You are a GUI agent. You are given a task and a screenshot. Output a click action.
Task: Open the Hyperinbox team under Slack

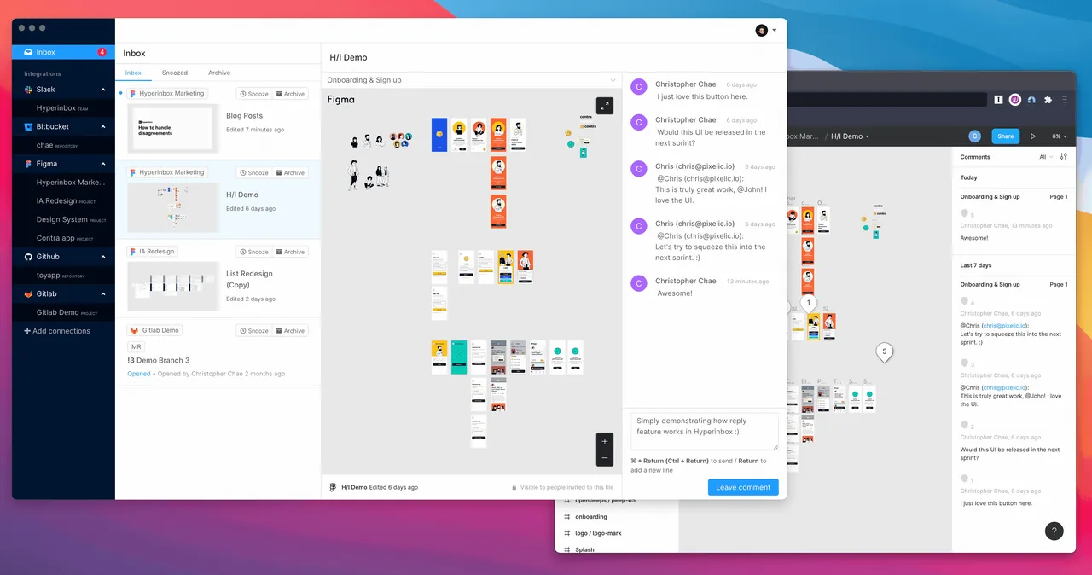[x=63, y=108]
